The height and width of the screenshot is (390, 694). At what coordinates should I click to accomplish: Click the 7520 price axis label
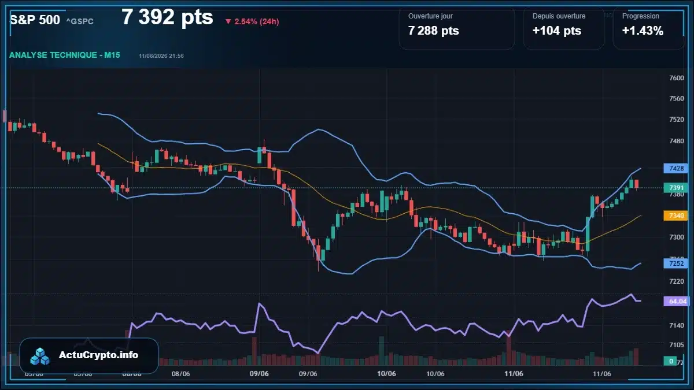(x=676, y=120)
